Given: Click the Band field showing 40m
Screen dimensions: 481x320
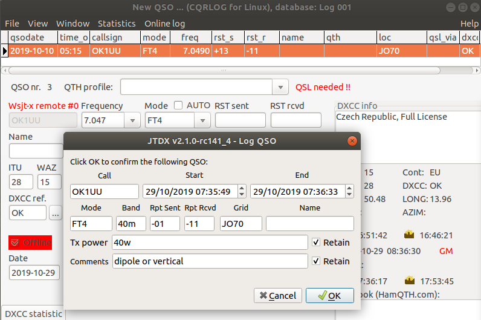Looking at the screenshot, I should pos(131,224).
